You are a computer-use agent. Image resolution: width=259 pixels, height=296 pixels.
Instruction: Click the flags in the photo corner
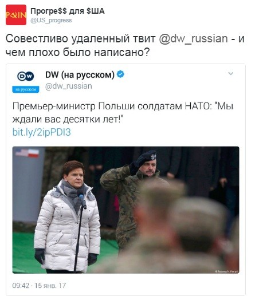click(27, 153)
